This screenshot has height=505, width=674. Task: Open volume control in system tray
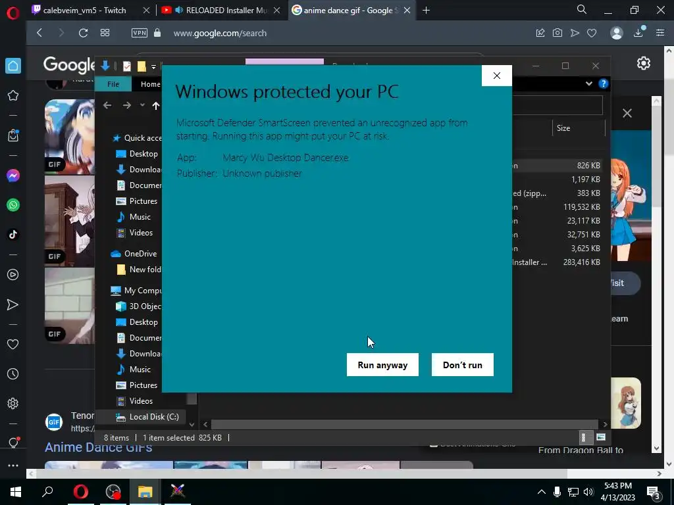click(x=588, y=492)
